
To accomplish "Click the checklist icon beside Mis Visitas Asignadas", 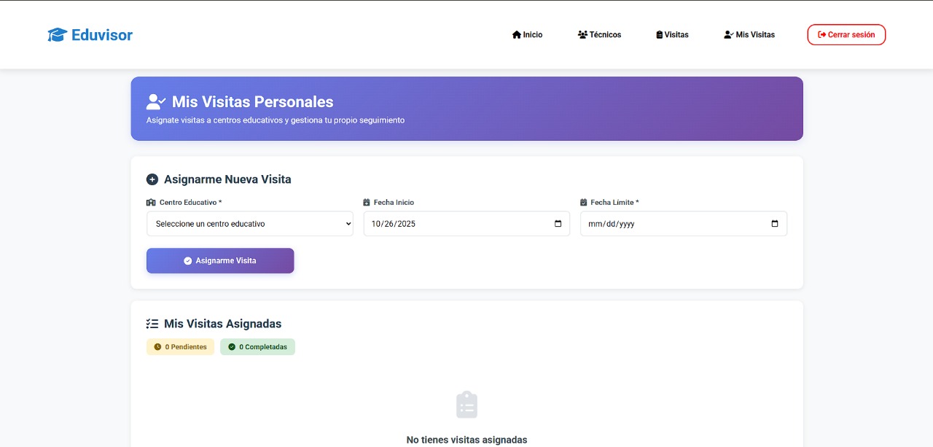I will coord(152,324).
